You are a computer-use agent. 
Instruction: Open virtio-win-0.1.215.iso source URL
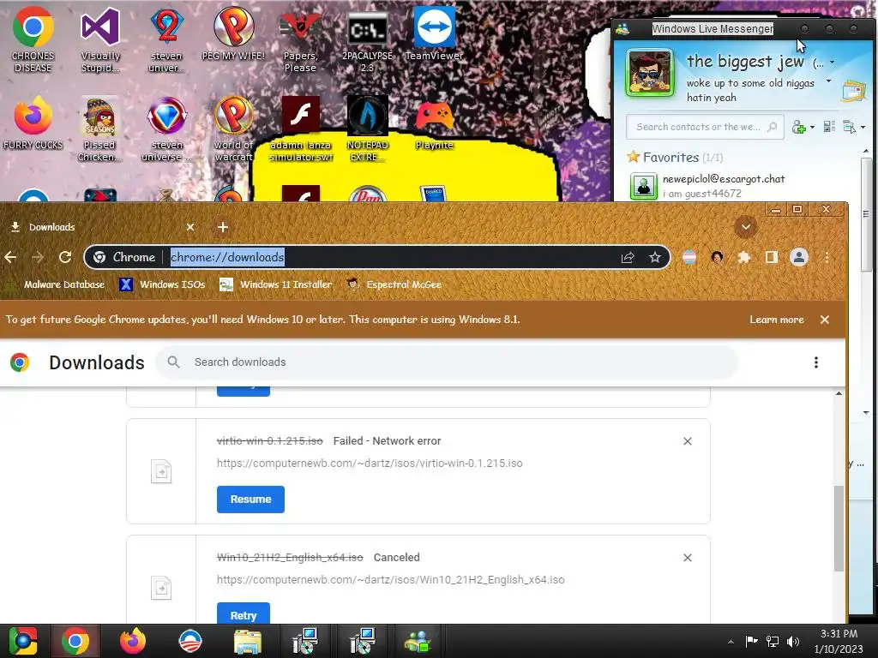pos(370,464)
